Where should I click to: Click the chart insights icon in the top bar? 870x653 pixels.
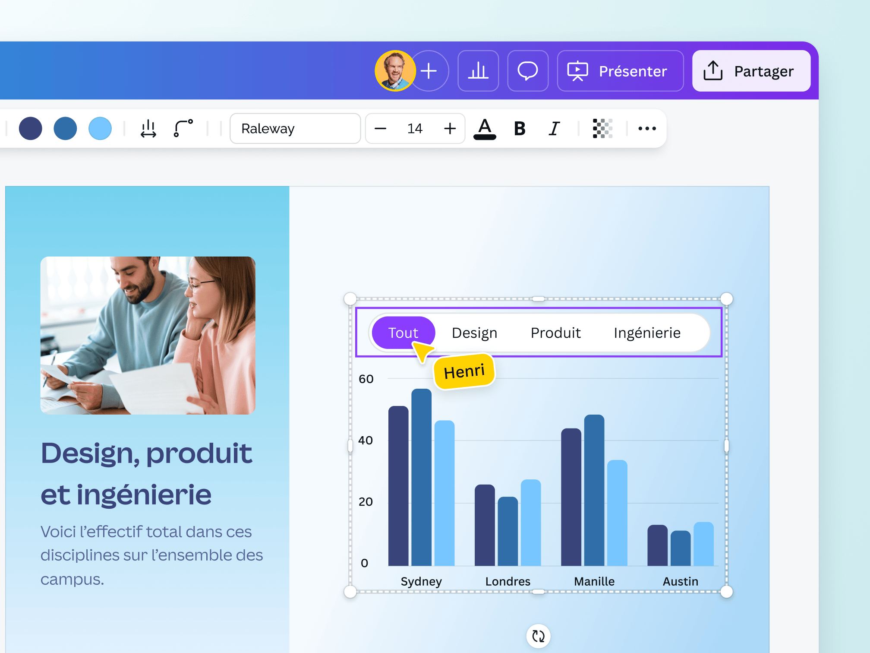pos(478,70)
